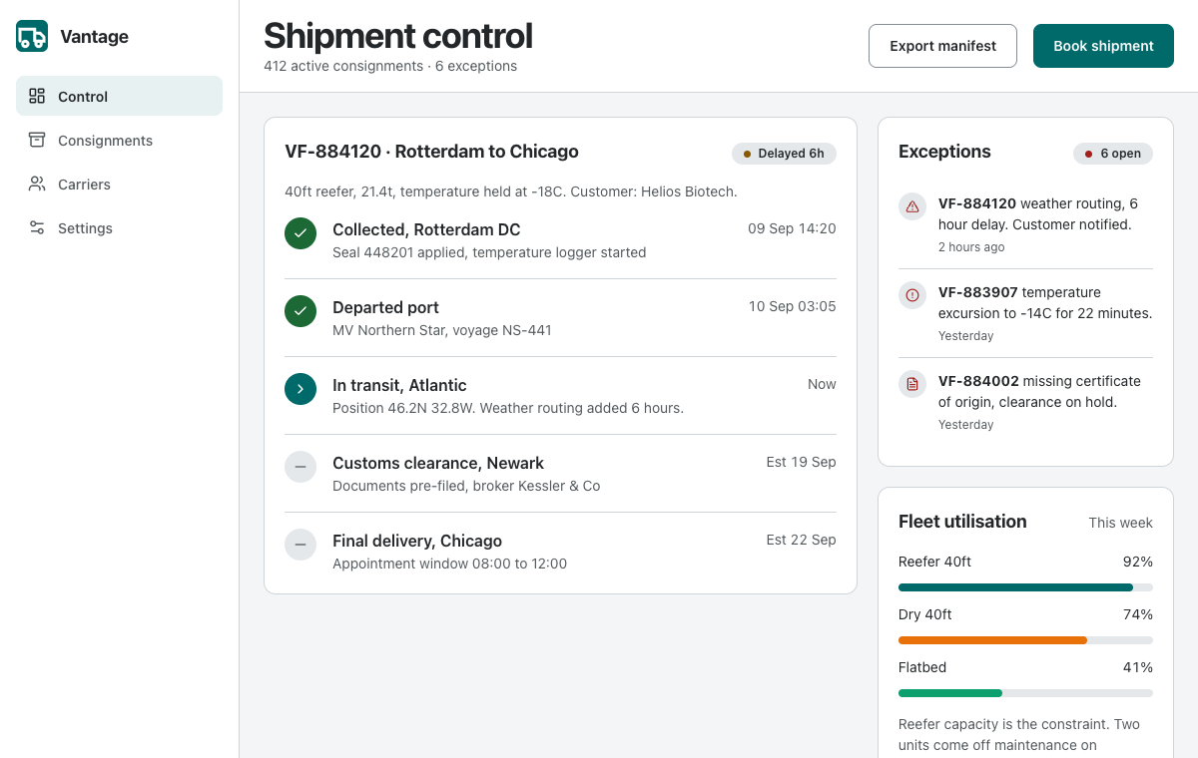Click the Appointment window 08:00 to 12:00 text

point(449,564)
